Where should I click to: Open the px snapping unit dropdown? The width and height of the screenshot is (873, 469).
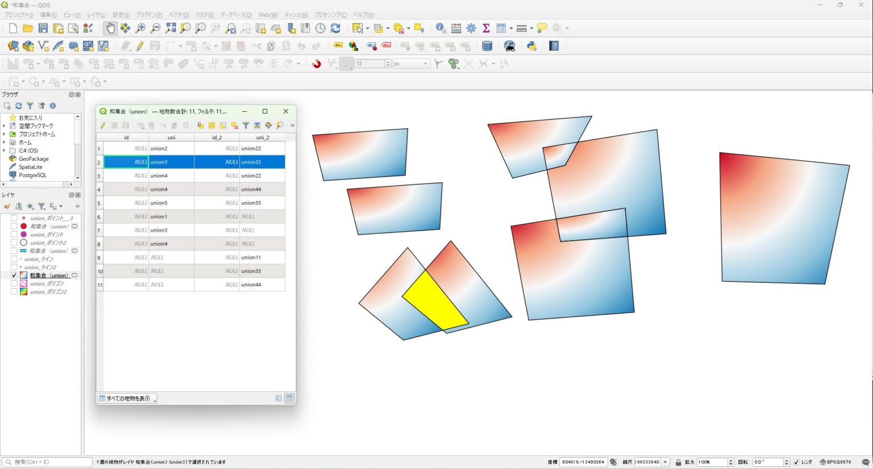pyautogui.click(x=411, y=64)
